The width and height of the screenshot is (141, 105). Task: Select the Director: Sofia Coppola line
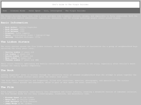(17, 33)
